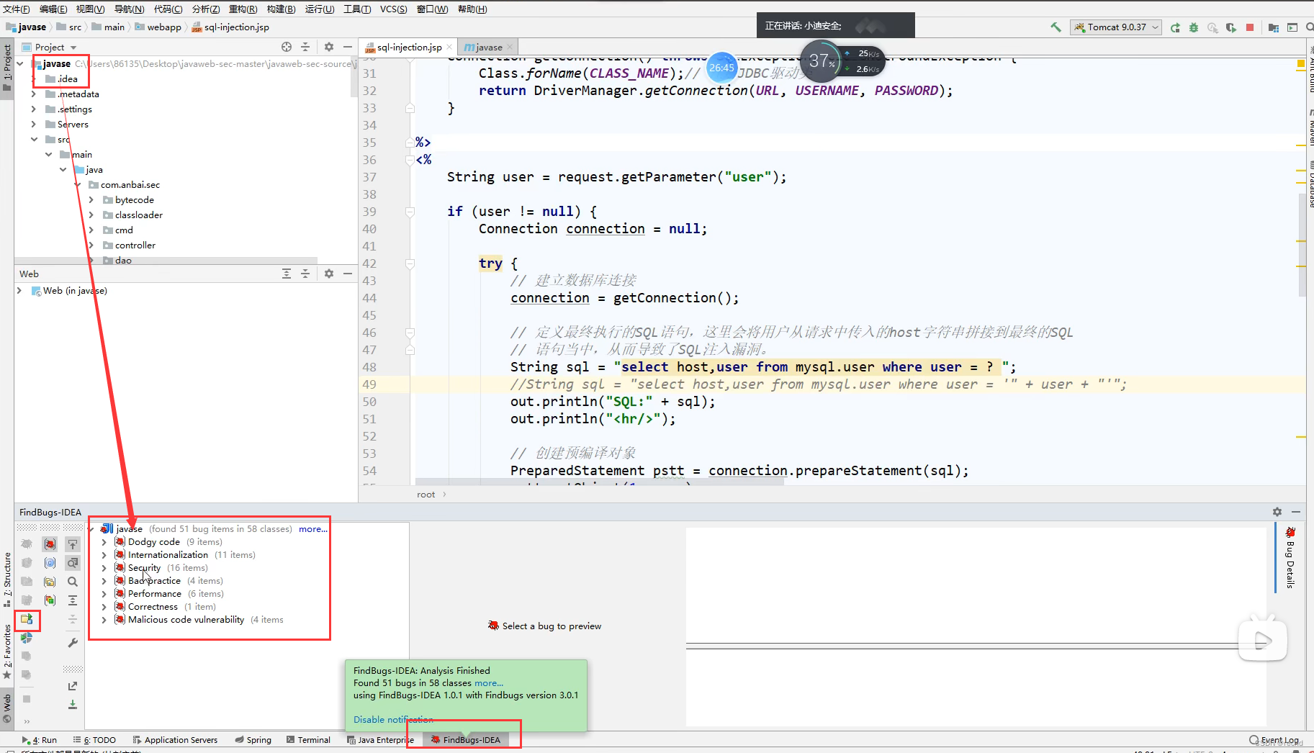
Task: Expand Malicious code vulnerability category
Action: click(104, 620)
